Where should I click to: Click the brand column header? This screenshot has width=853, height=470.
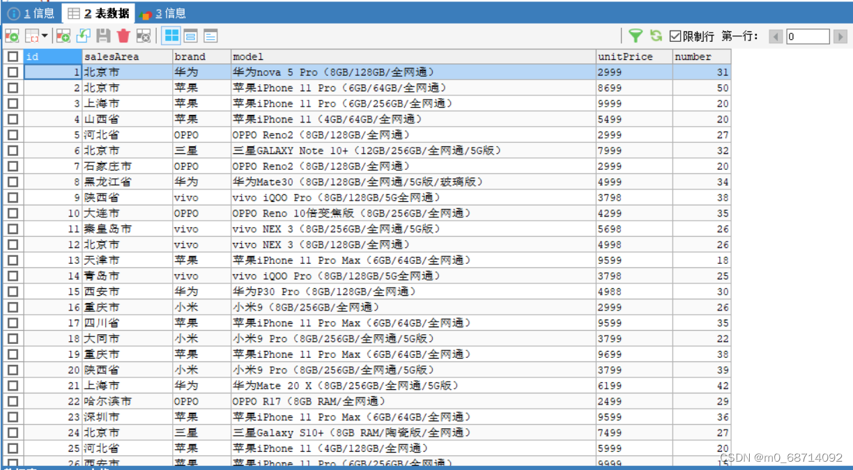(x=201, y=56)
